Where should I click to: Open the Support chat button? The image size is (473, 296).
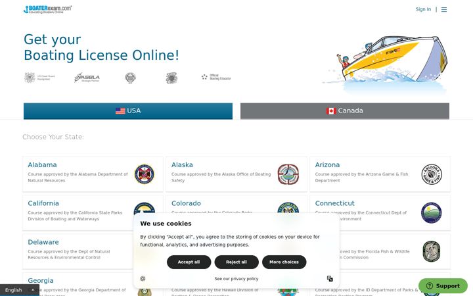pyautogui.click(x=443, y=285)
